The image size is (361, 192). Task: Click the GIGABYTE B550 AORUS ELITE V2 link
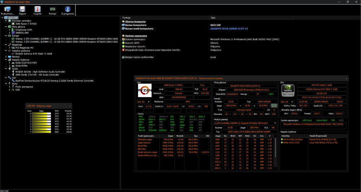coord(229,29)
